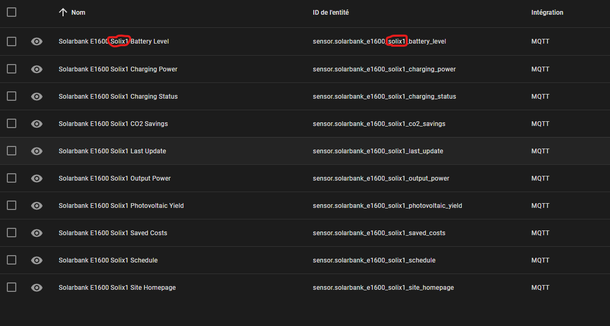
Task: Click the eye icon for Charging Power
Action: tap(37, 69)
